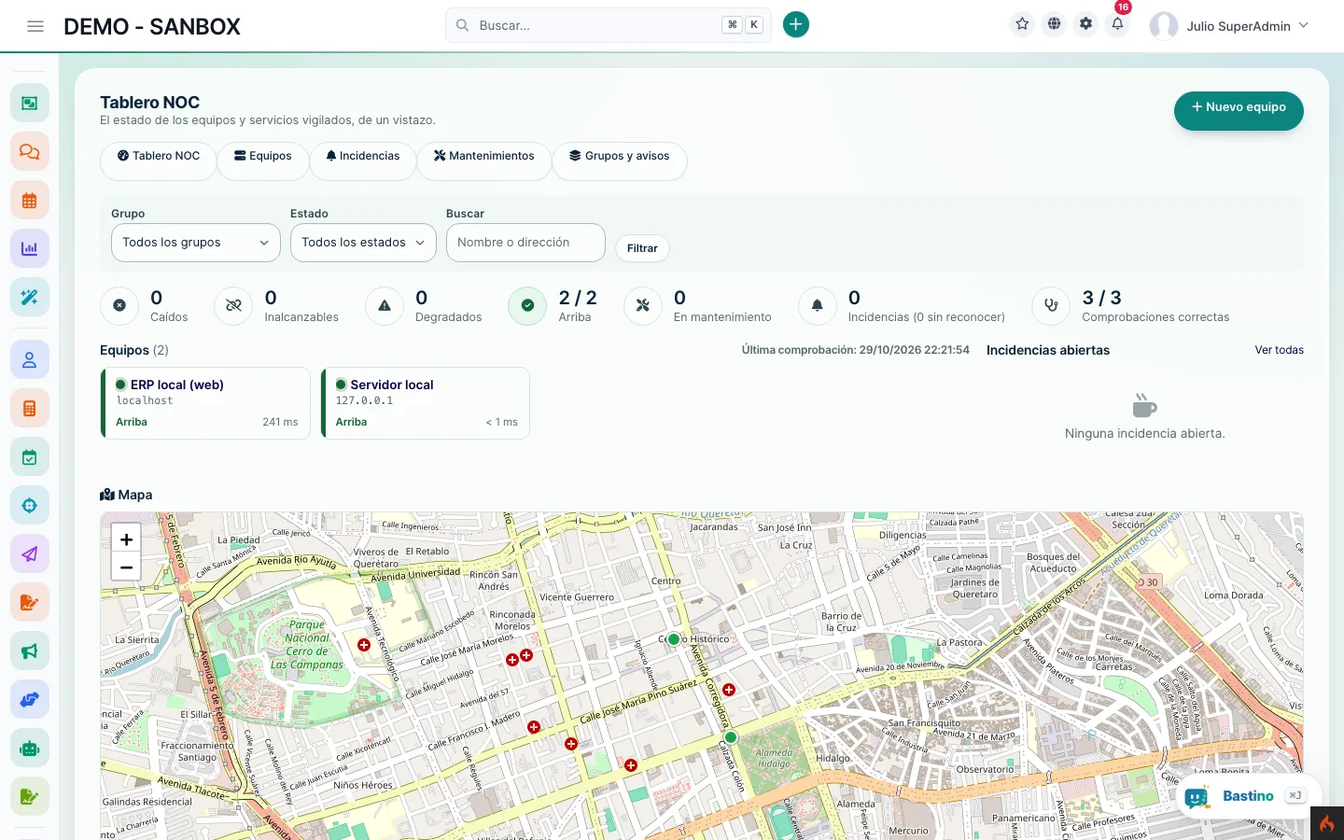Screen dimensions: 1344x840
Task: Open the Bastino assistant button
Action: click(1247, 796)
